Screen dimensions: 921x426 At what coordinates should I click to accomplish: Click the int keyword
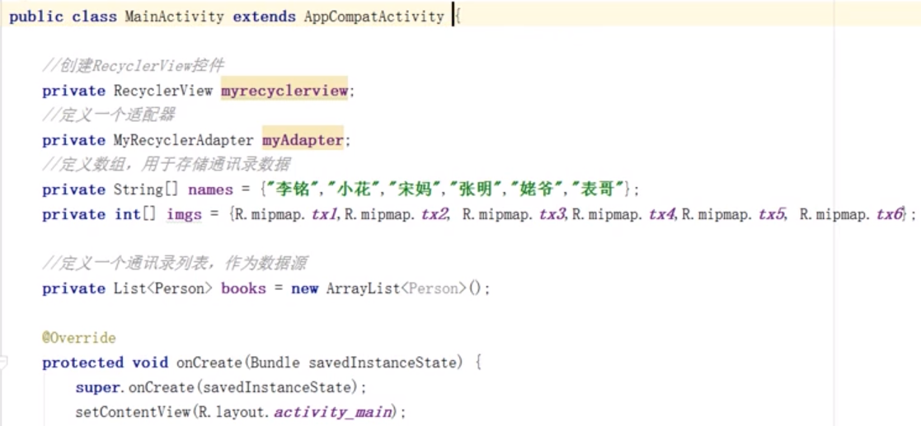128,214
